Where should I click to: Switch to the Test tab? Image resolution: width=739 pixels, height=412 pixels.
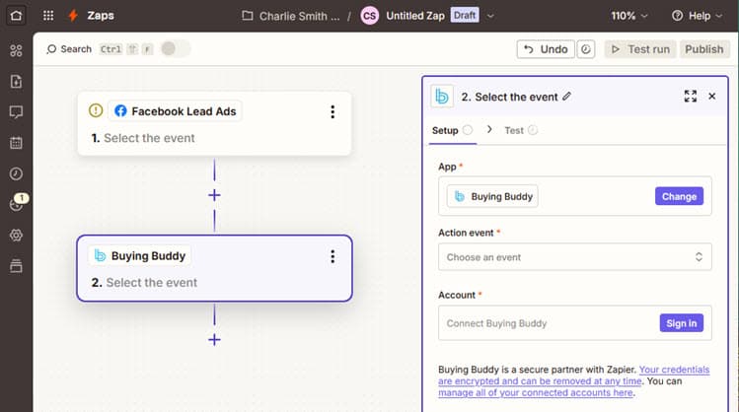(521, 130)
